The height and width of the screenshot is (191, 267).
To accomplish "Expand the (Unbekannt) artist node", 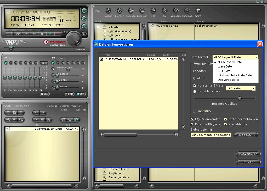I will coord(105,31).
